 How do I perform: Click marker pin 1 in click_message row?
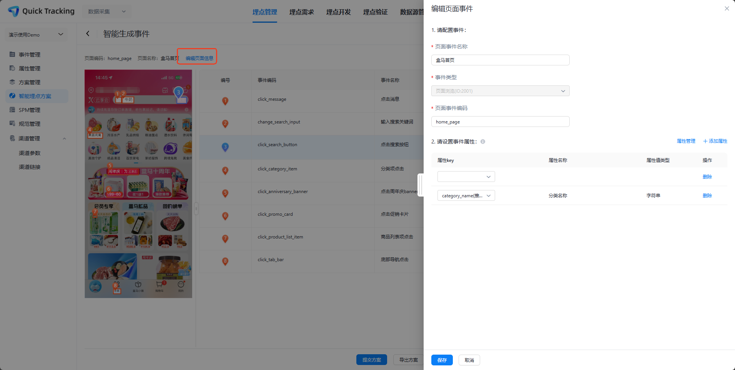(x=225, y=101)
